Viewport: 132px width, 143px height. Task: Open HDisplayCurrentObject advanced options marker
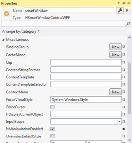pyautogui.click(x=124, y=114)
